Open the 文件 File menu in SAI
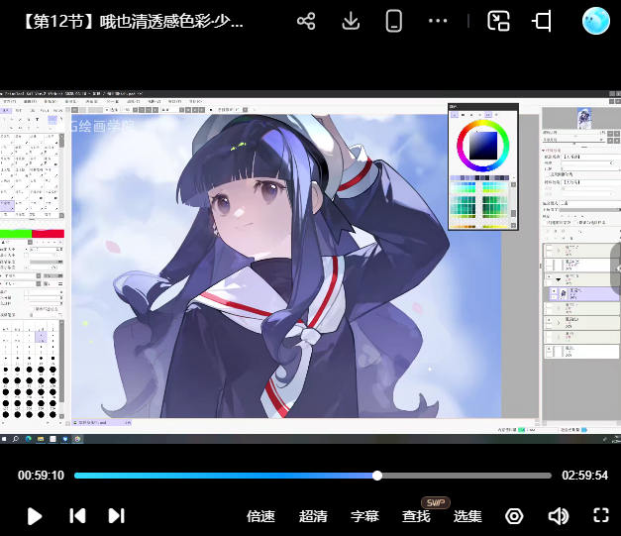 click(8, 102)
